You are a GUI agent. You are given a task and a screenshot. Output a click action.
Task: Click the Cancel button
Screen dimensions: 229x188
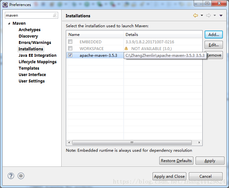[x=206, y=176]
